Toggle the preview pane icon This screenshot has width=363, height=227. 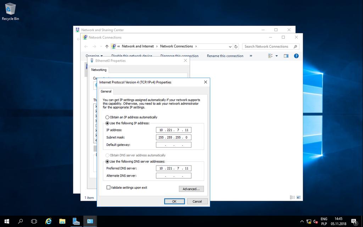[286, 56]
